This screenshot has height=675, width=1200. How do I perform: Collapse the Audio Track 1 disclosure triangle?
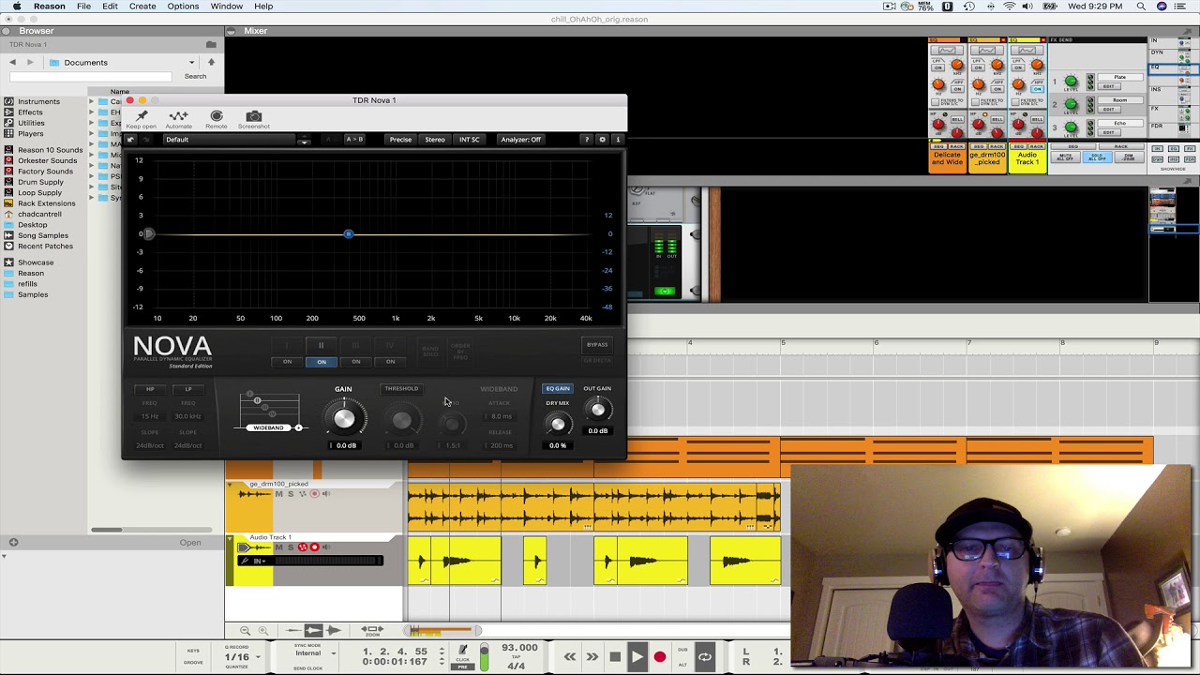231,538
